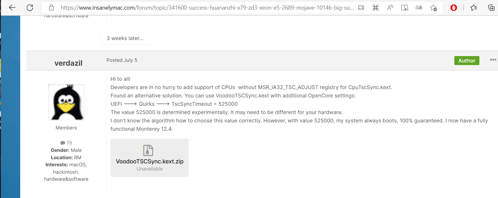Screen dimensions: 498x198
Task: Open the Favorites list
Action: point(474,8)
